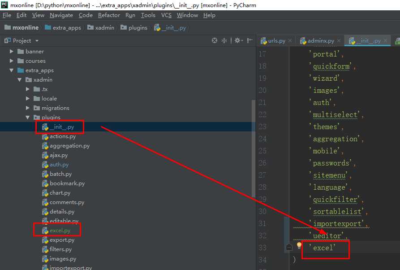Open the File menu

[x=7, y=15]
